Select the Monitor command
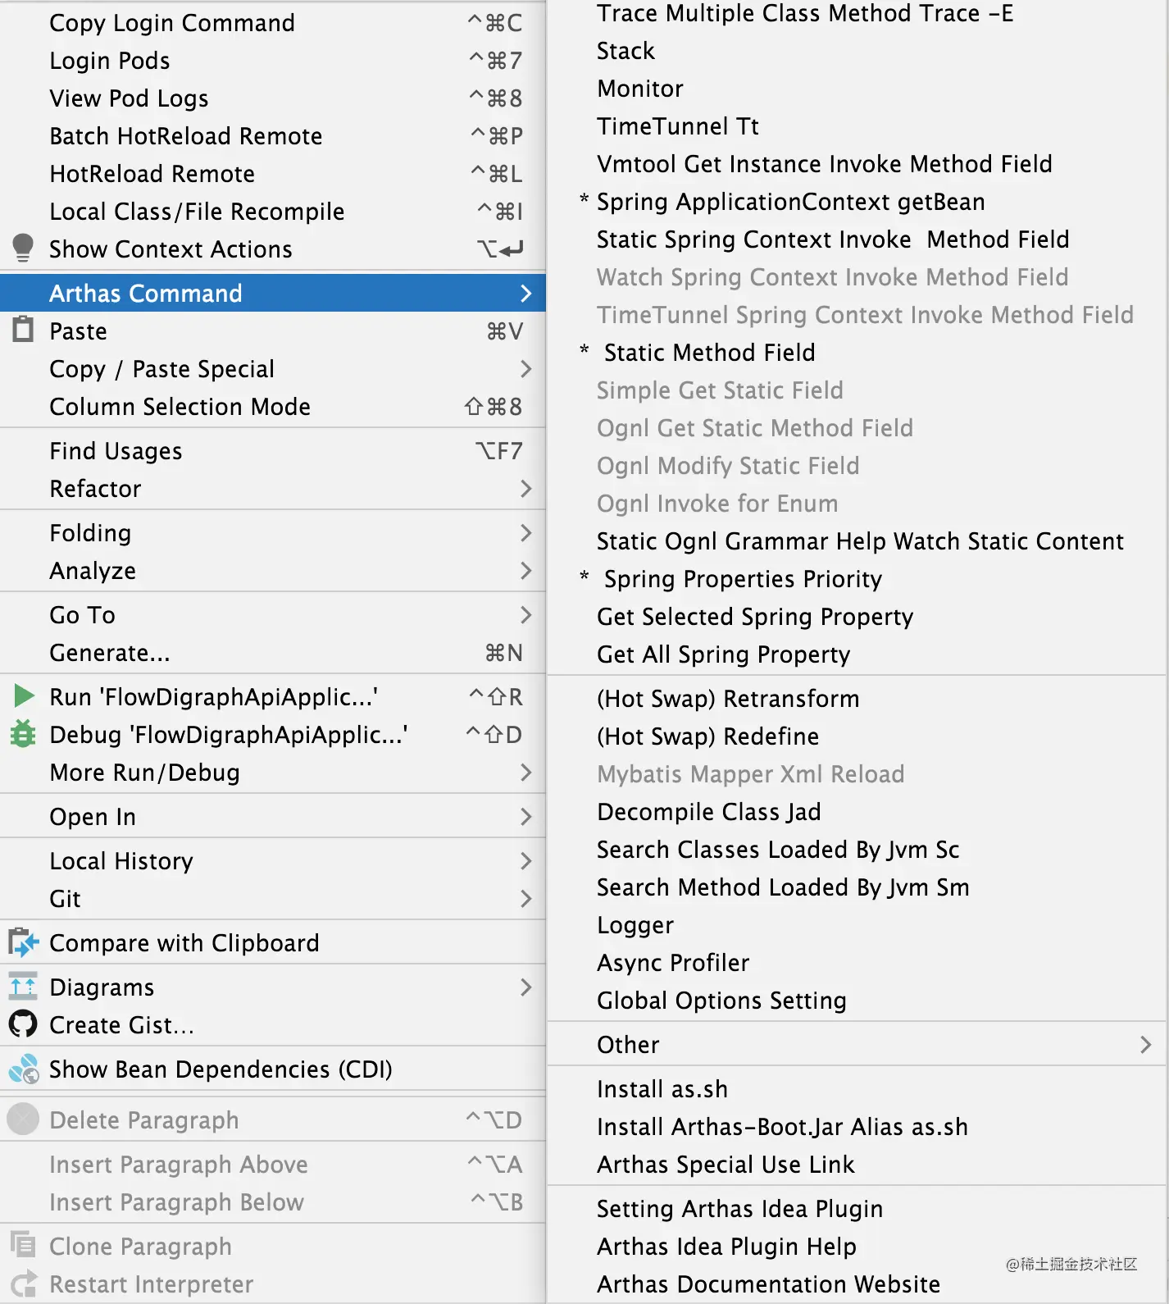This screenshot has height=1304, width=1169. click(857, 89)
